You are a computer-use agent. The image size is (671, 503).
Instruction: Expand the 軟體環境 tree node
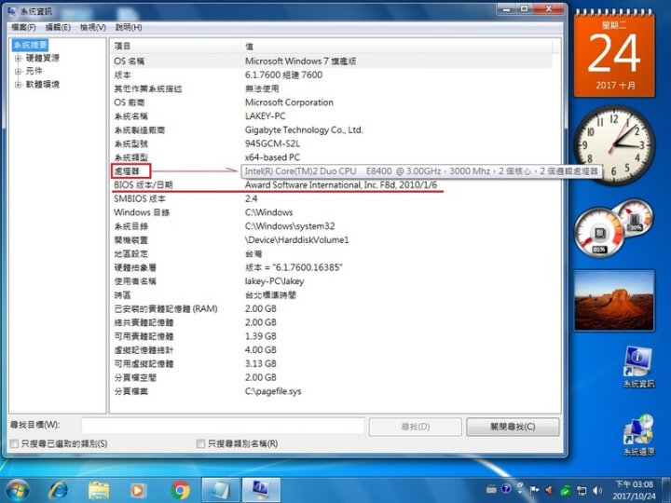[18, 85]
